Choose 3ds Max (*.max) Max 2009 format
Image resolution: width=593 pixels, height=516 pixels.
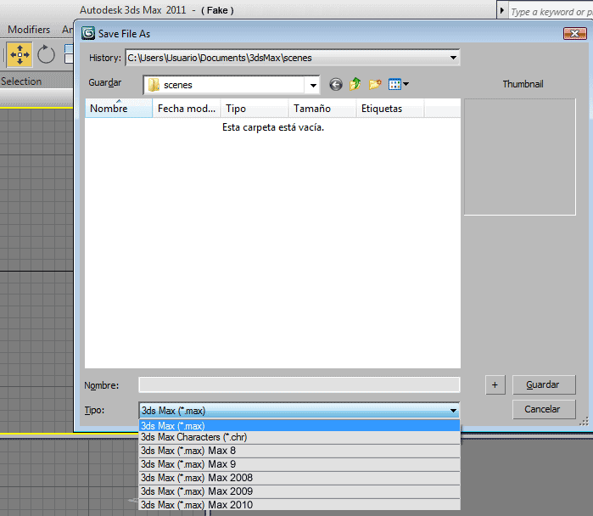pos(299,491)
